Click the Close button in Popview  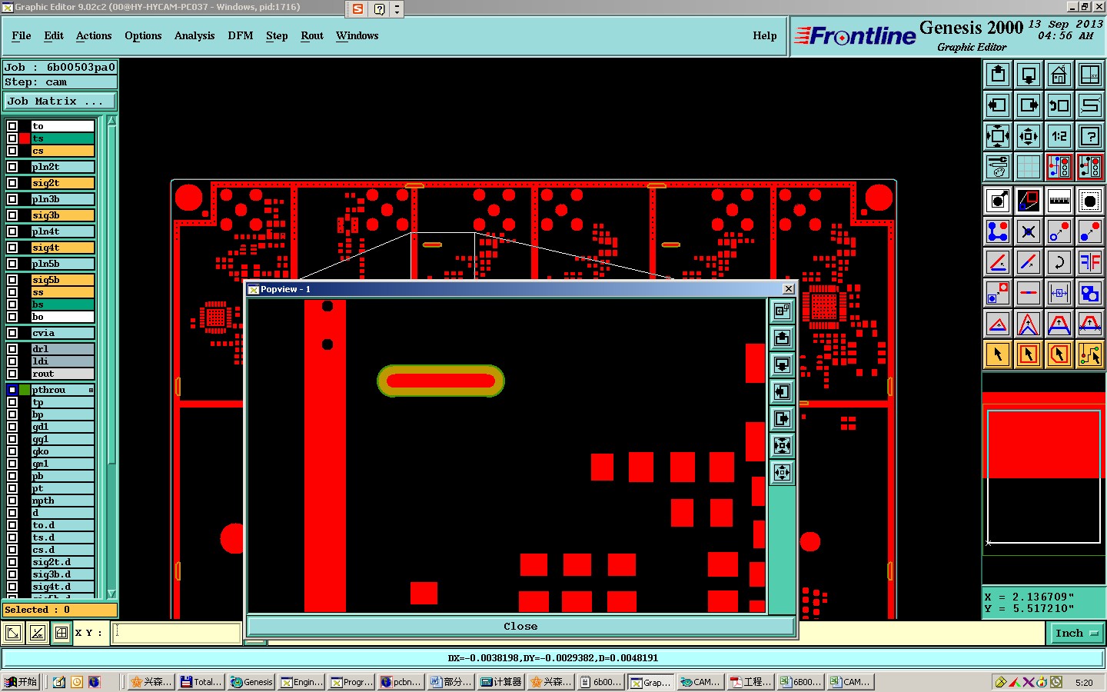point(520,627)
